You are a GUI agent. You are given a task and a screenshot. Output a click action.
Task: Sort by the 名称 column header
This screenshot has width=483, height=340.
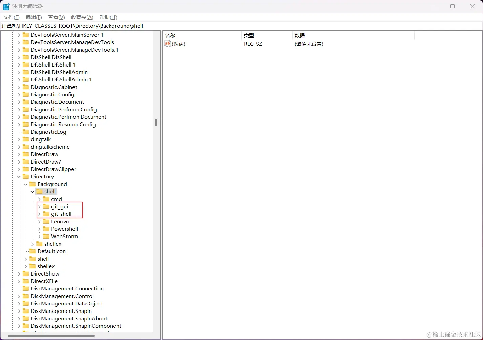coord(202,35)
